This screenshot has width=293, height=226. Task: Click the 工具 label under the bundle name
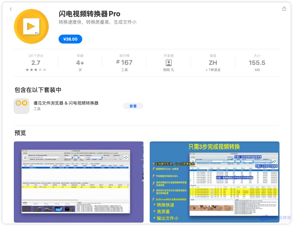37,109
